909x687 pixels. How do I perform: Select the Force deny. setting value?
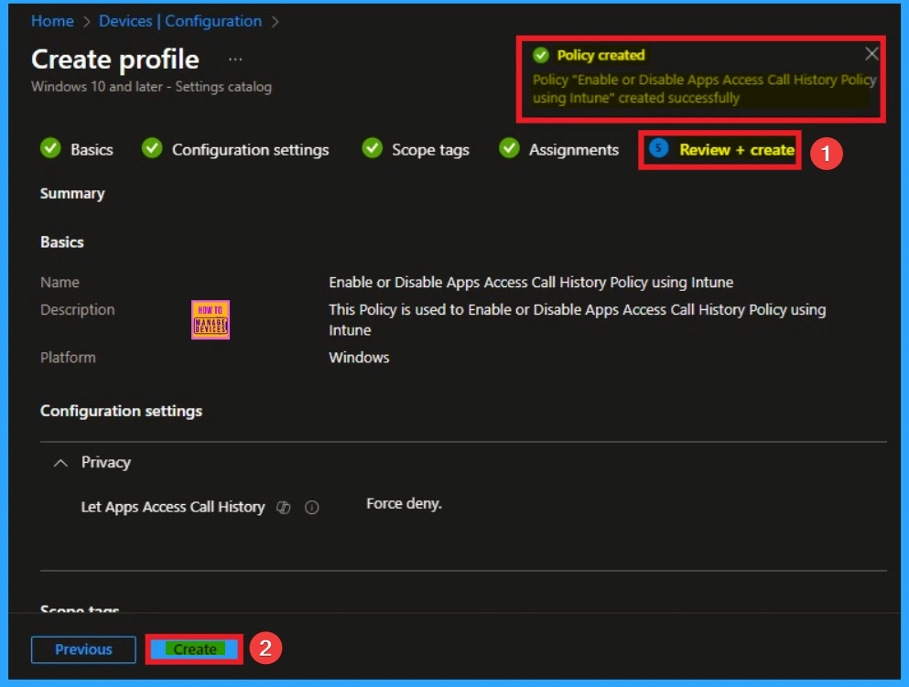[404, 504]
